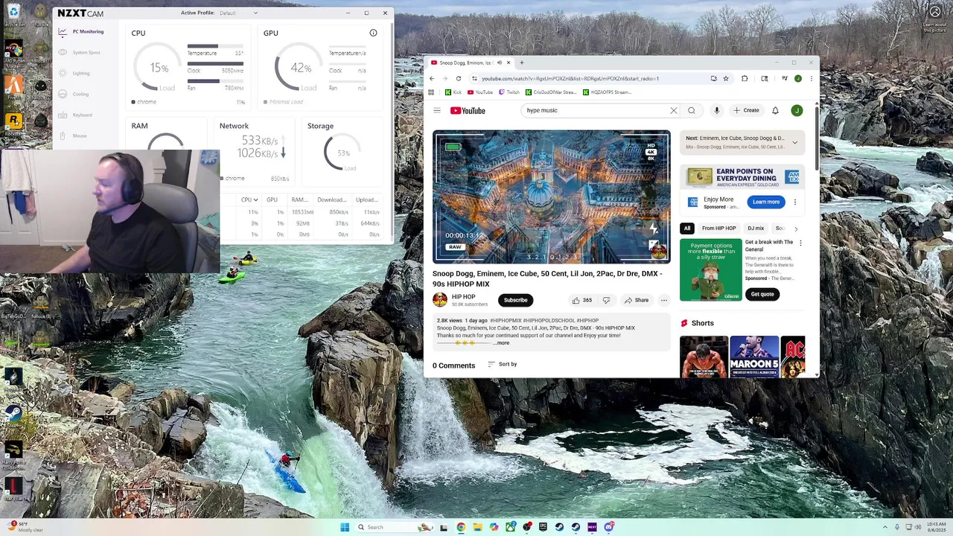Viewport: 953px width, 536px height.
Task: Clear the YouTube search text
Action: pyautogui.click(x=674, y=110)
